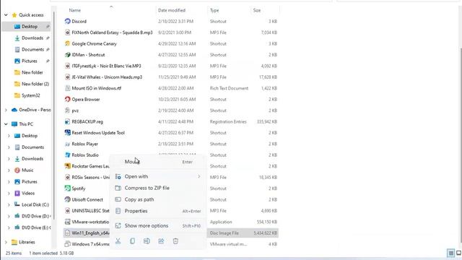Click the Delete trash icon in context menu
The image size is (462, 260).
pyautogui.click(x=175, y=241)
